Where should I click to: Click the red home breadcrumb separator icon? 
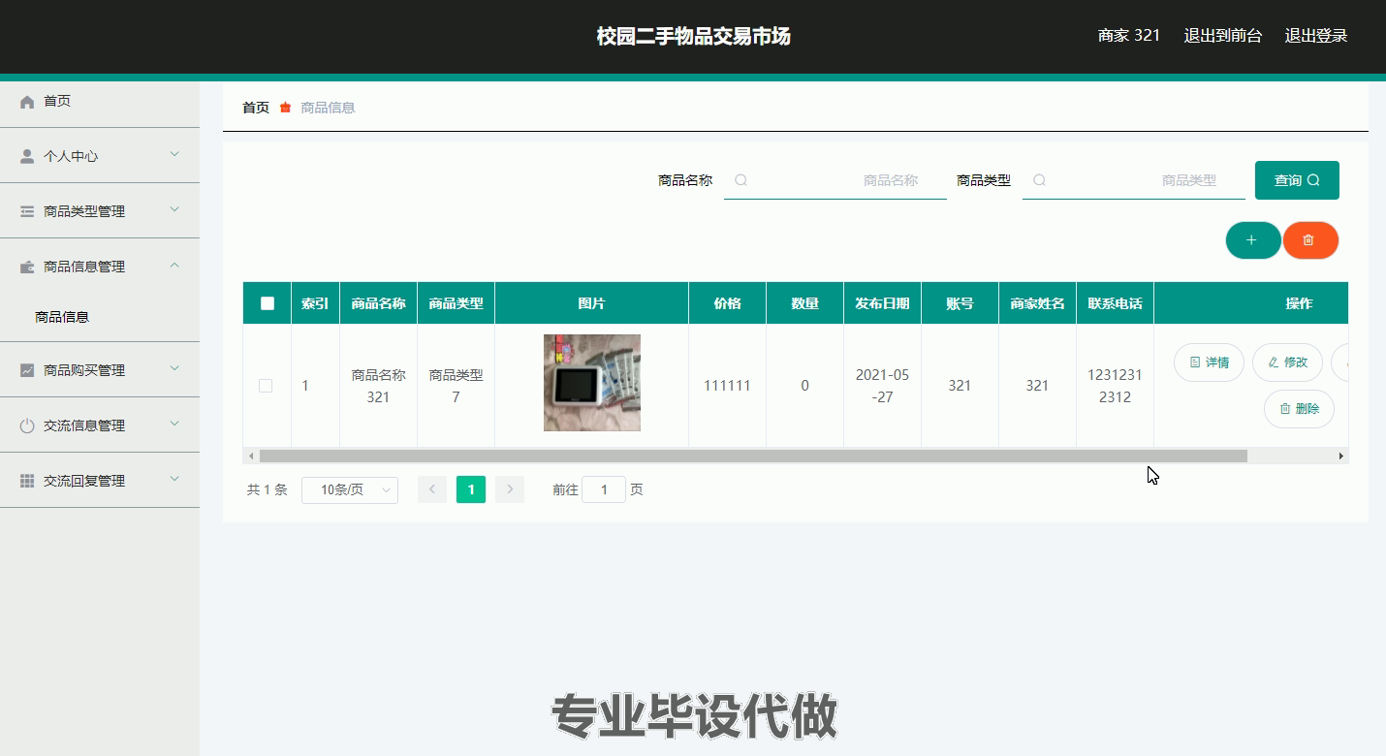(285, 108)
